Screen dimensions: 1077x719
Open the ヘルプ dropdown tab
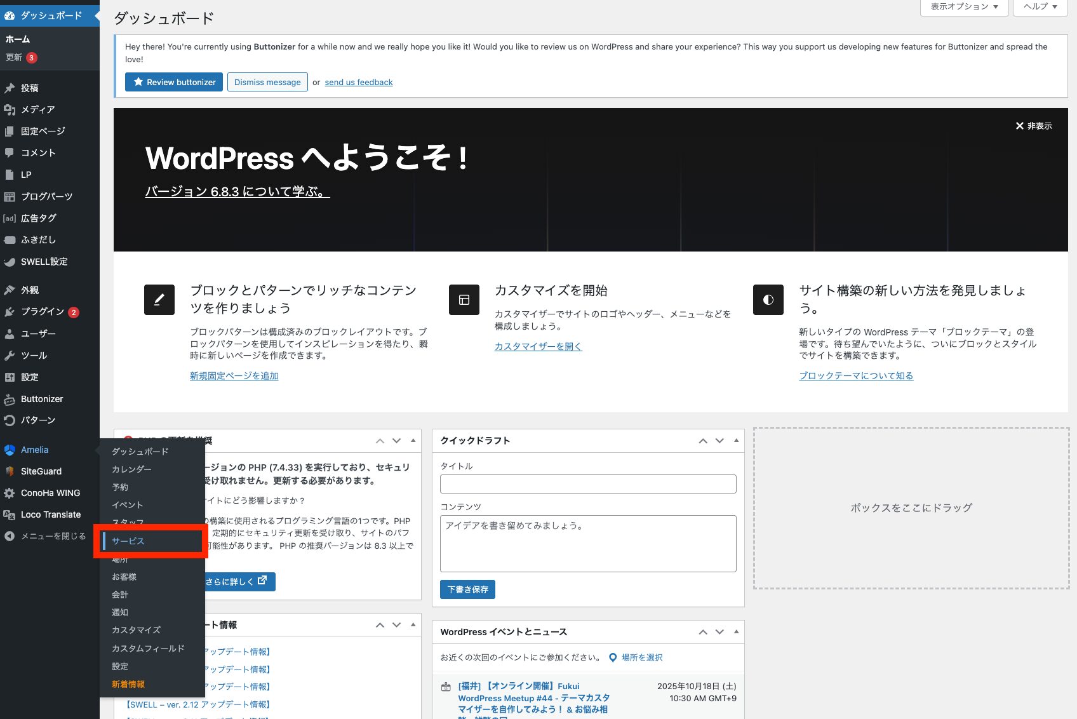tap(1040, 7)
